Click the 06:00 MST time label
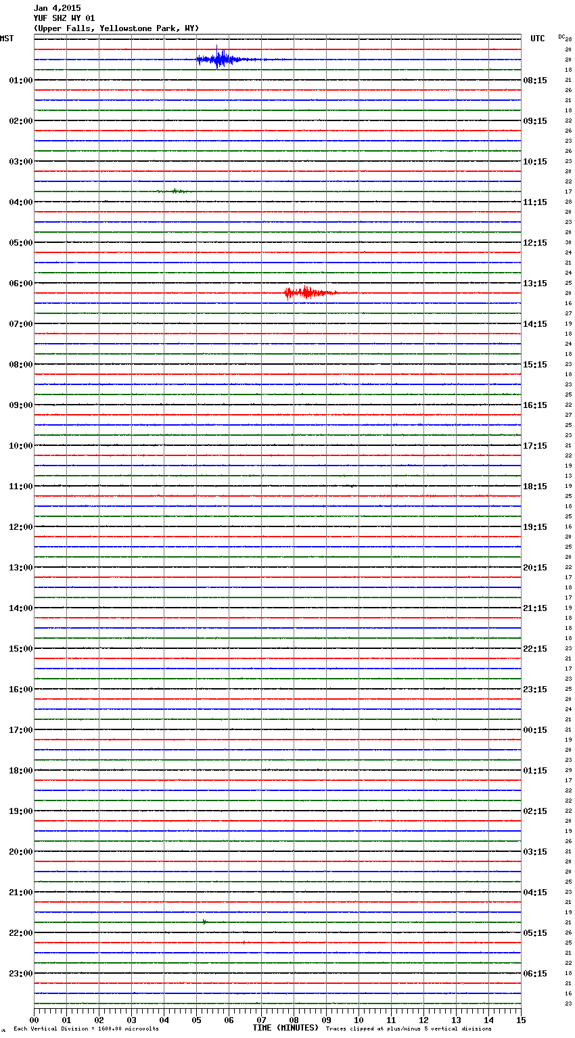The image size is (575, 1038). point(21,284)
